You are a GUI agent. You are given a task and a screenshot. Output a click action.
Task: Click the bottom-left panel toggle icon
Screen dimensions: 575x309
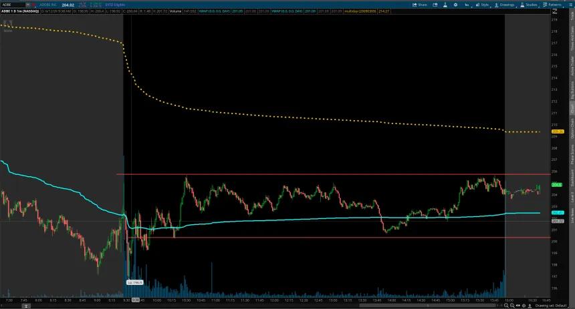click(x=26, y=306)
